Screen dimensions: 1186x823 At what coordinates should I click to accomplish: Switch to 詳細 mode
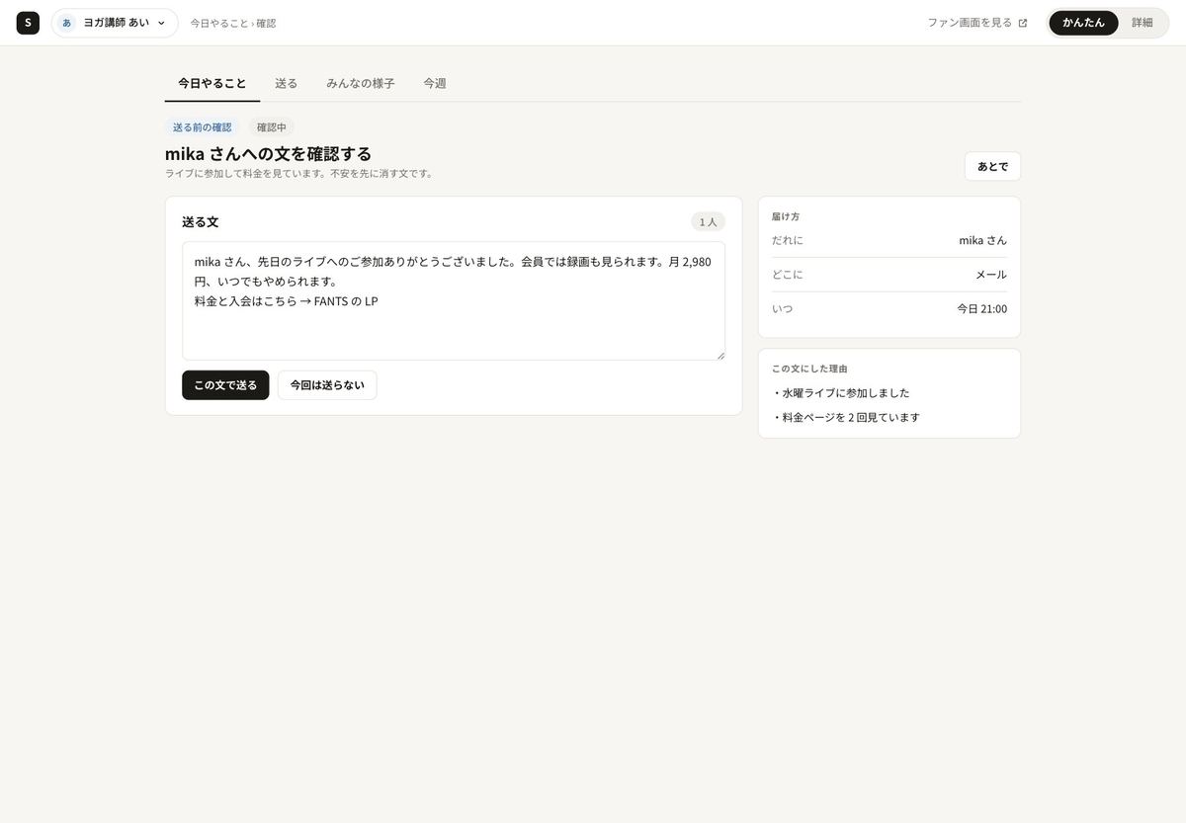tap(1143, 23)
